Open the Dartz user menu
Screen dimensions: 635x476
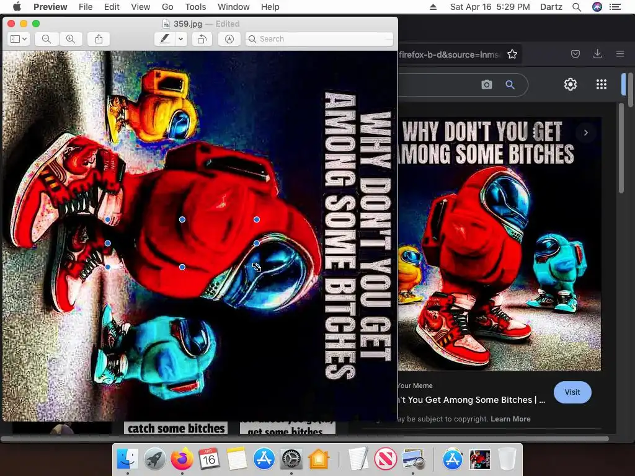[551, 7]
